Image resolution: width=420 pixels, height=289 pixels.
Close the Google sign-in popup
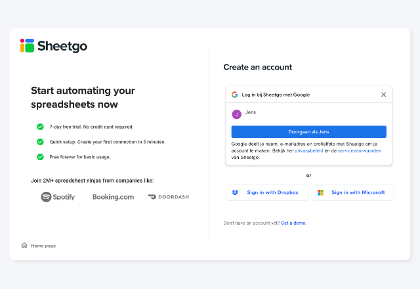[x=383, y=95]
